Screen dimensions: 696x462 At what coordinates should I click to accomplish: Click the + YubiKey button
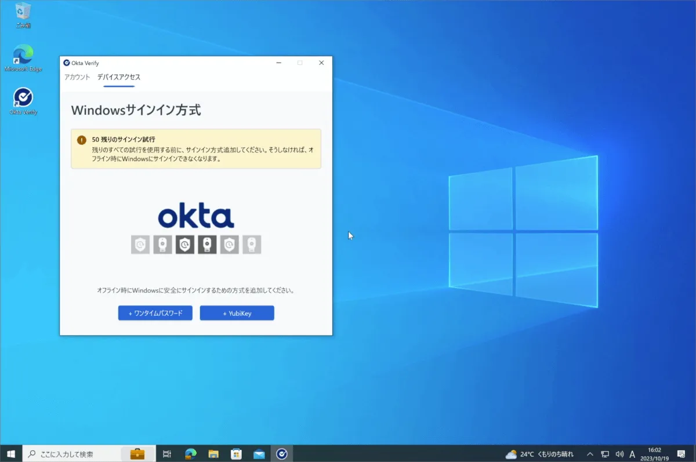click(x=237, y=313)
